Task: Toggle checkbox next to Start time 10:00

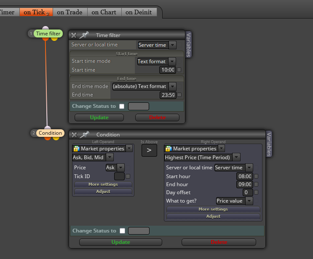Action: pyautogui.click(x=179, y=70)
